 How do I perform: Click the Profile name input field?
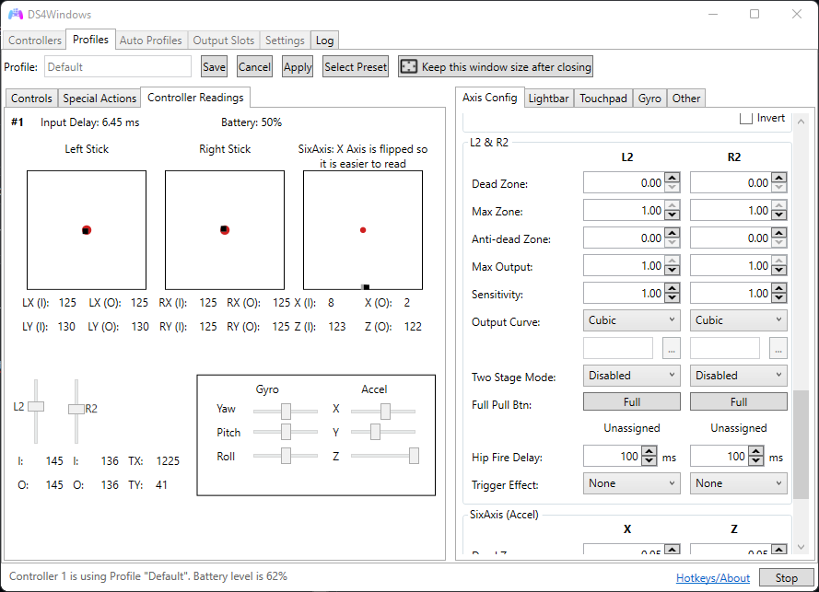[x=118, y=67]
